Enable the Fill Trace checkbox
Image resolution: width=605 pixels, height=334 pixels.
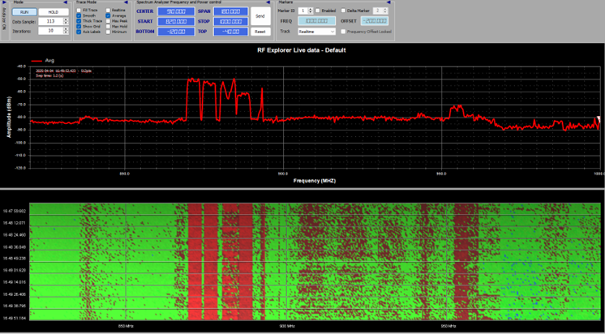click(x=79, y=10)
